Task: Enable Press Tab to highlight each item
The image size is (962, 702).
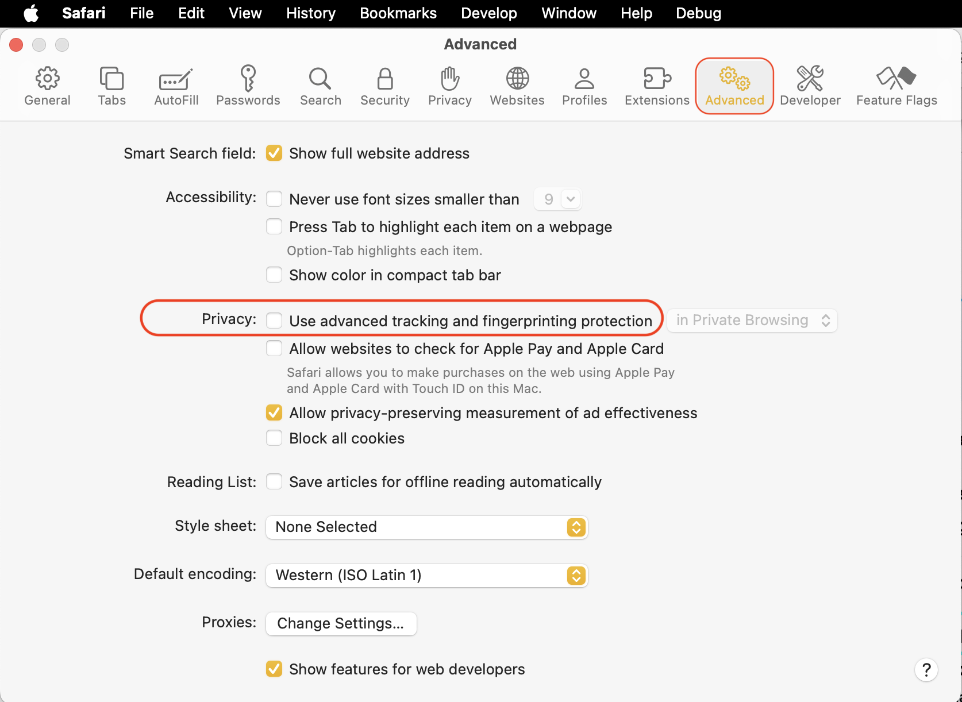Action: 274,227
